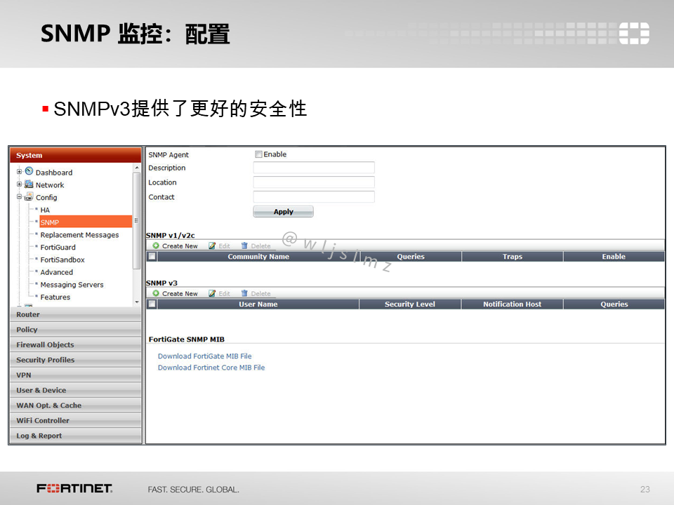Open the WiFi Controller section

(x=76, y=420)
